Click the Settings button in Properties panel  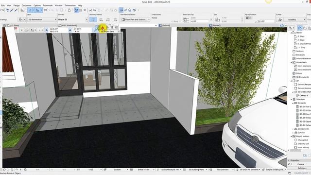[302, 168]
